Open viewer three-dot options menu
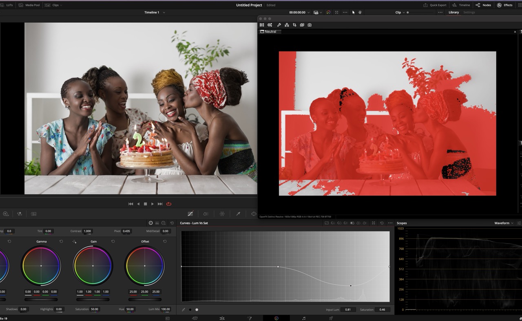 tap(345, 12)
